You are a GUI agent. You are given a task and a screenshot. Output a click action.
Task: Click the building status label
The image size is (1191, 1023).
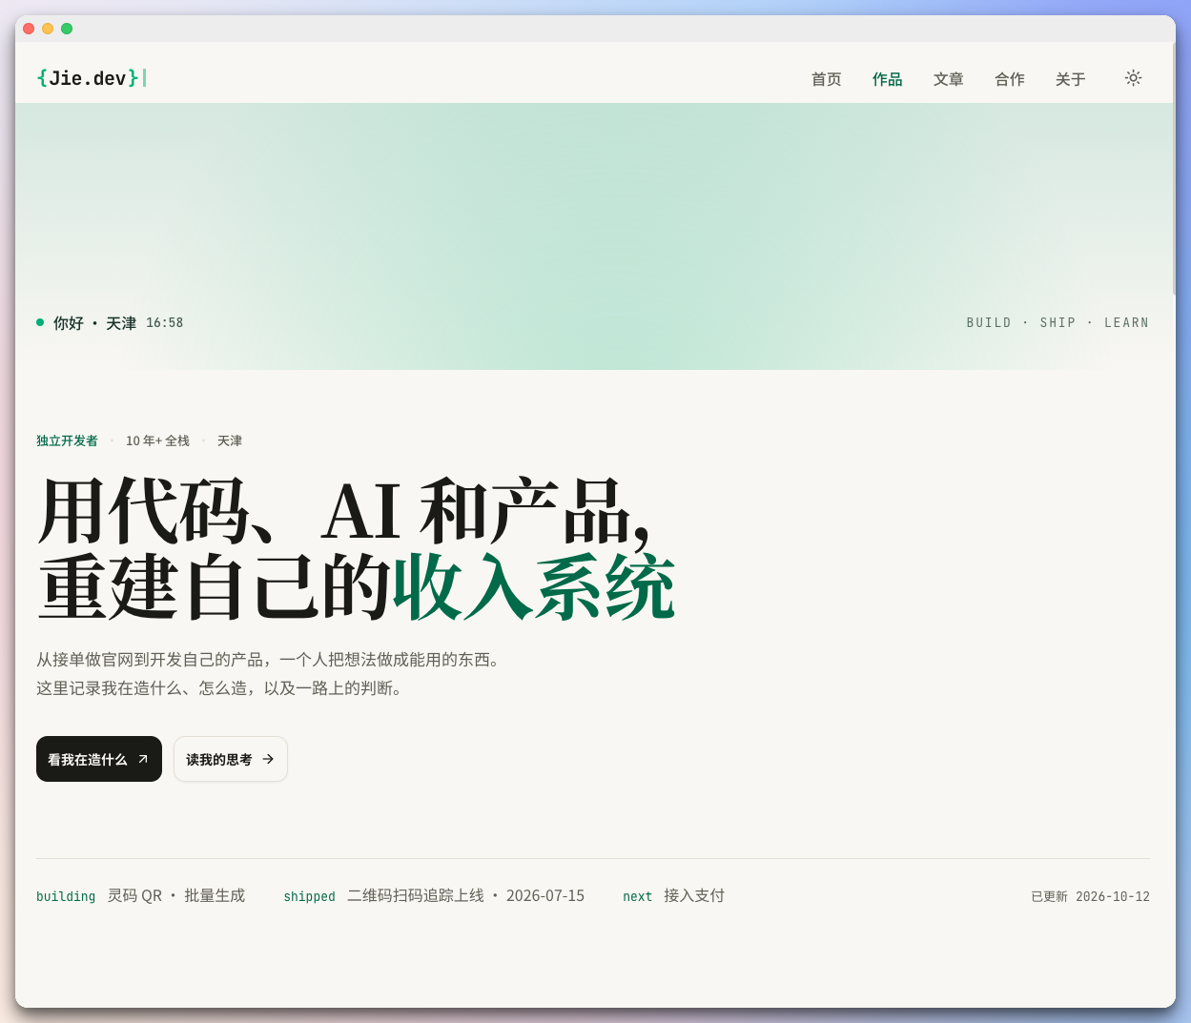click(x=66, y=896)
